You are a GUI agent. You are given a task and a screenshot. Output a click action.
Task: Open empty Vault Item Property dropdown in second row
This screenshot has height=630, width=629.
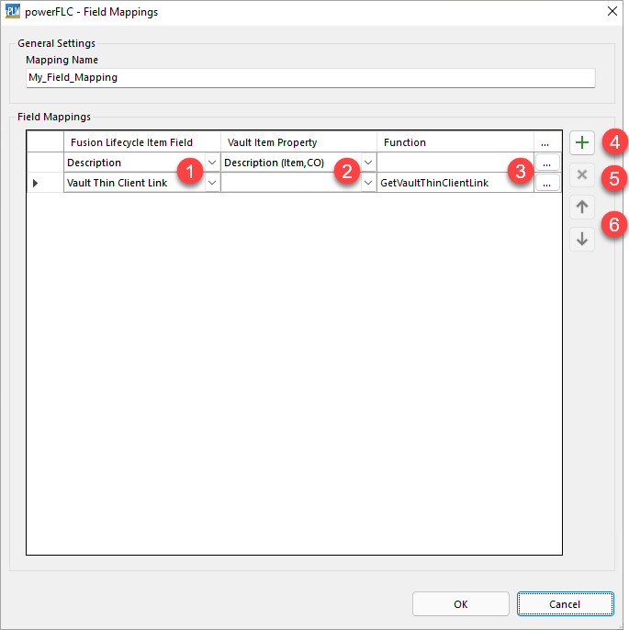tap(368, 183)
